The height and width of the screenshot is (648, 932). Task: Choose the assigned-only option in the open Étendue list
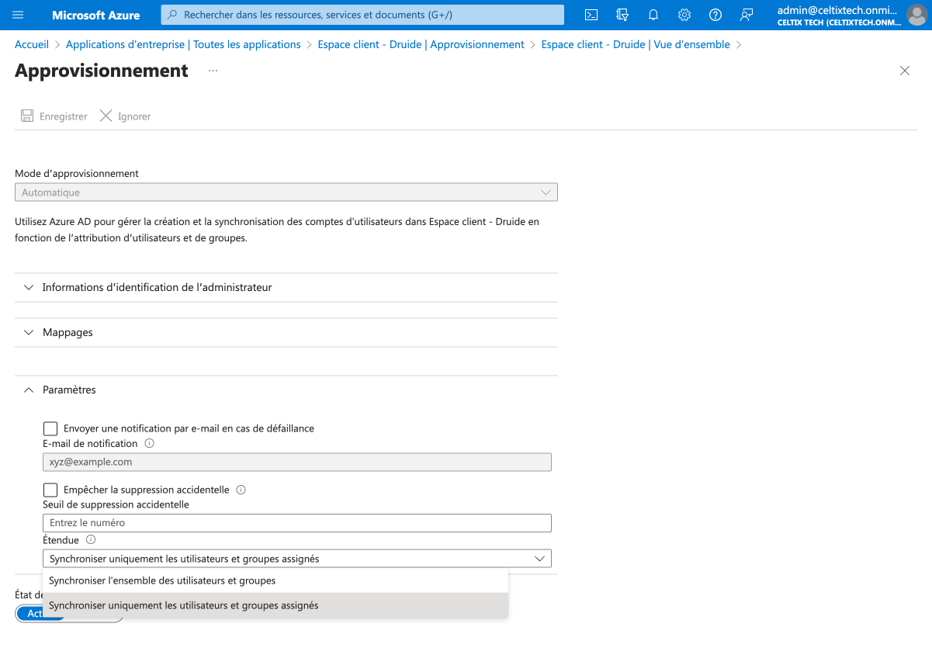(275, 605)
